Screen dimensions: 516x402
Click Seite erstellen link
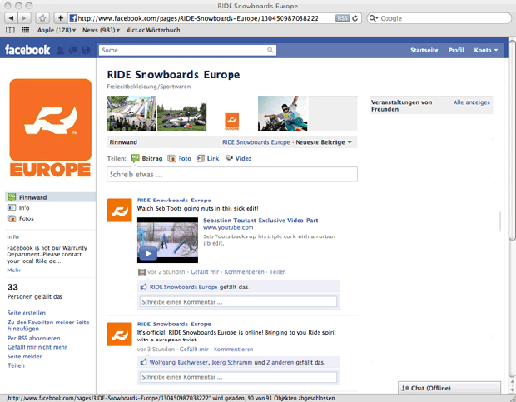click(x=27, y=313)
